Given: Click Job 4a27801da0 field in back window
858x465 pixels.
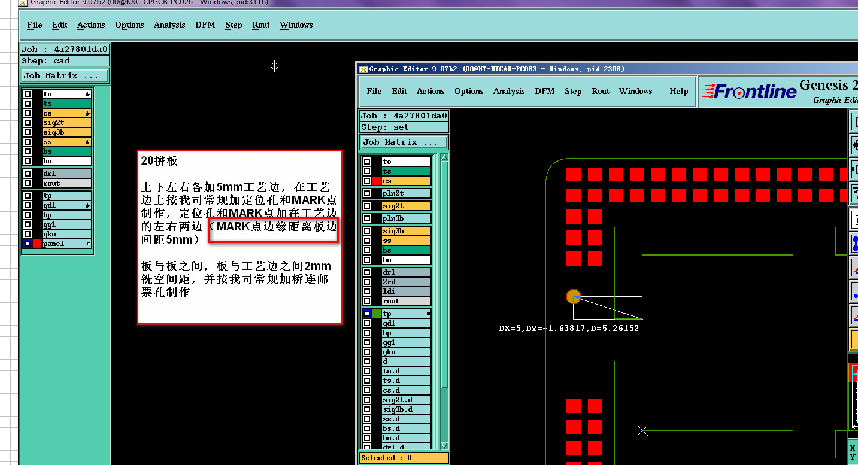Looking at the screenshot, I should [65, 50].
